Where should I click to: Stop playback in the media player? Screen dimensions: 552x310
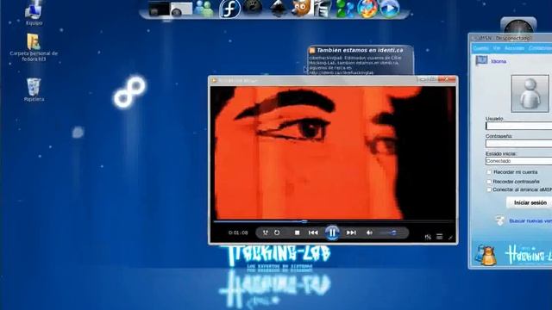coord(297,232)
